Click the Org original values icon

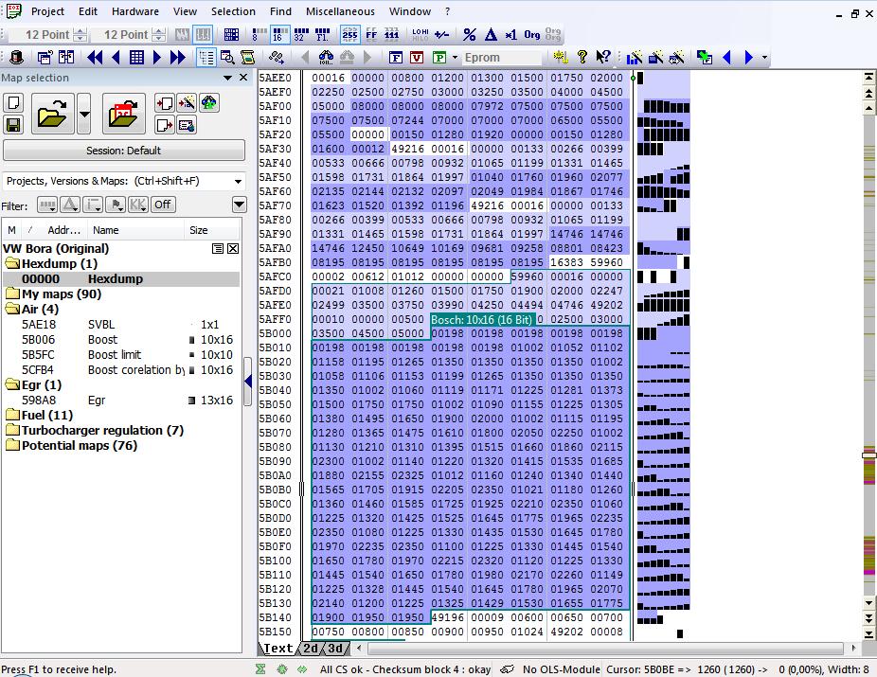pos(532,35)
